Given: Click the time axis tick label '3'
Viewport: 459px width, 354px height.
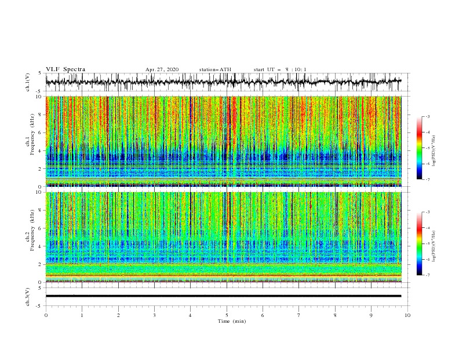Looking at the screenshot, I should pyautogui.click(x=154, y=315).
